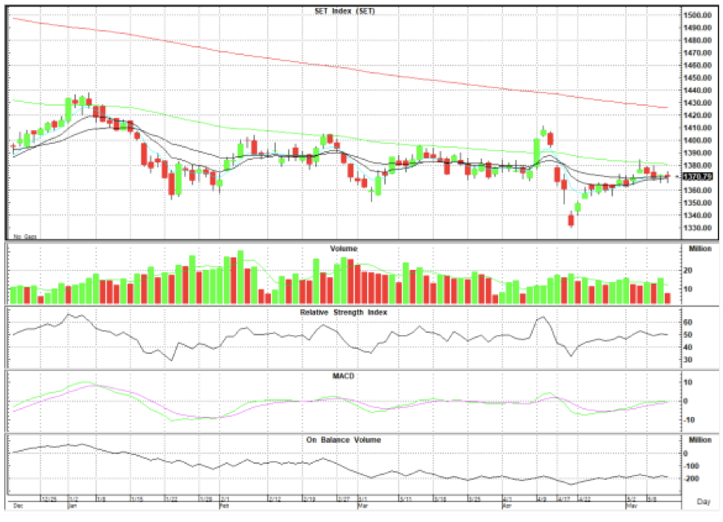Click the "May" month label on time axis
This screenshot has width=723, height=522.
coord(632,506)
